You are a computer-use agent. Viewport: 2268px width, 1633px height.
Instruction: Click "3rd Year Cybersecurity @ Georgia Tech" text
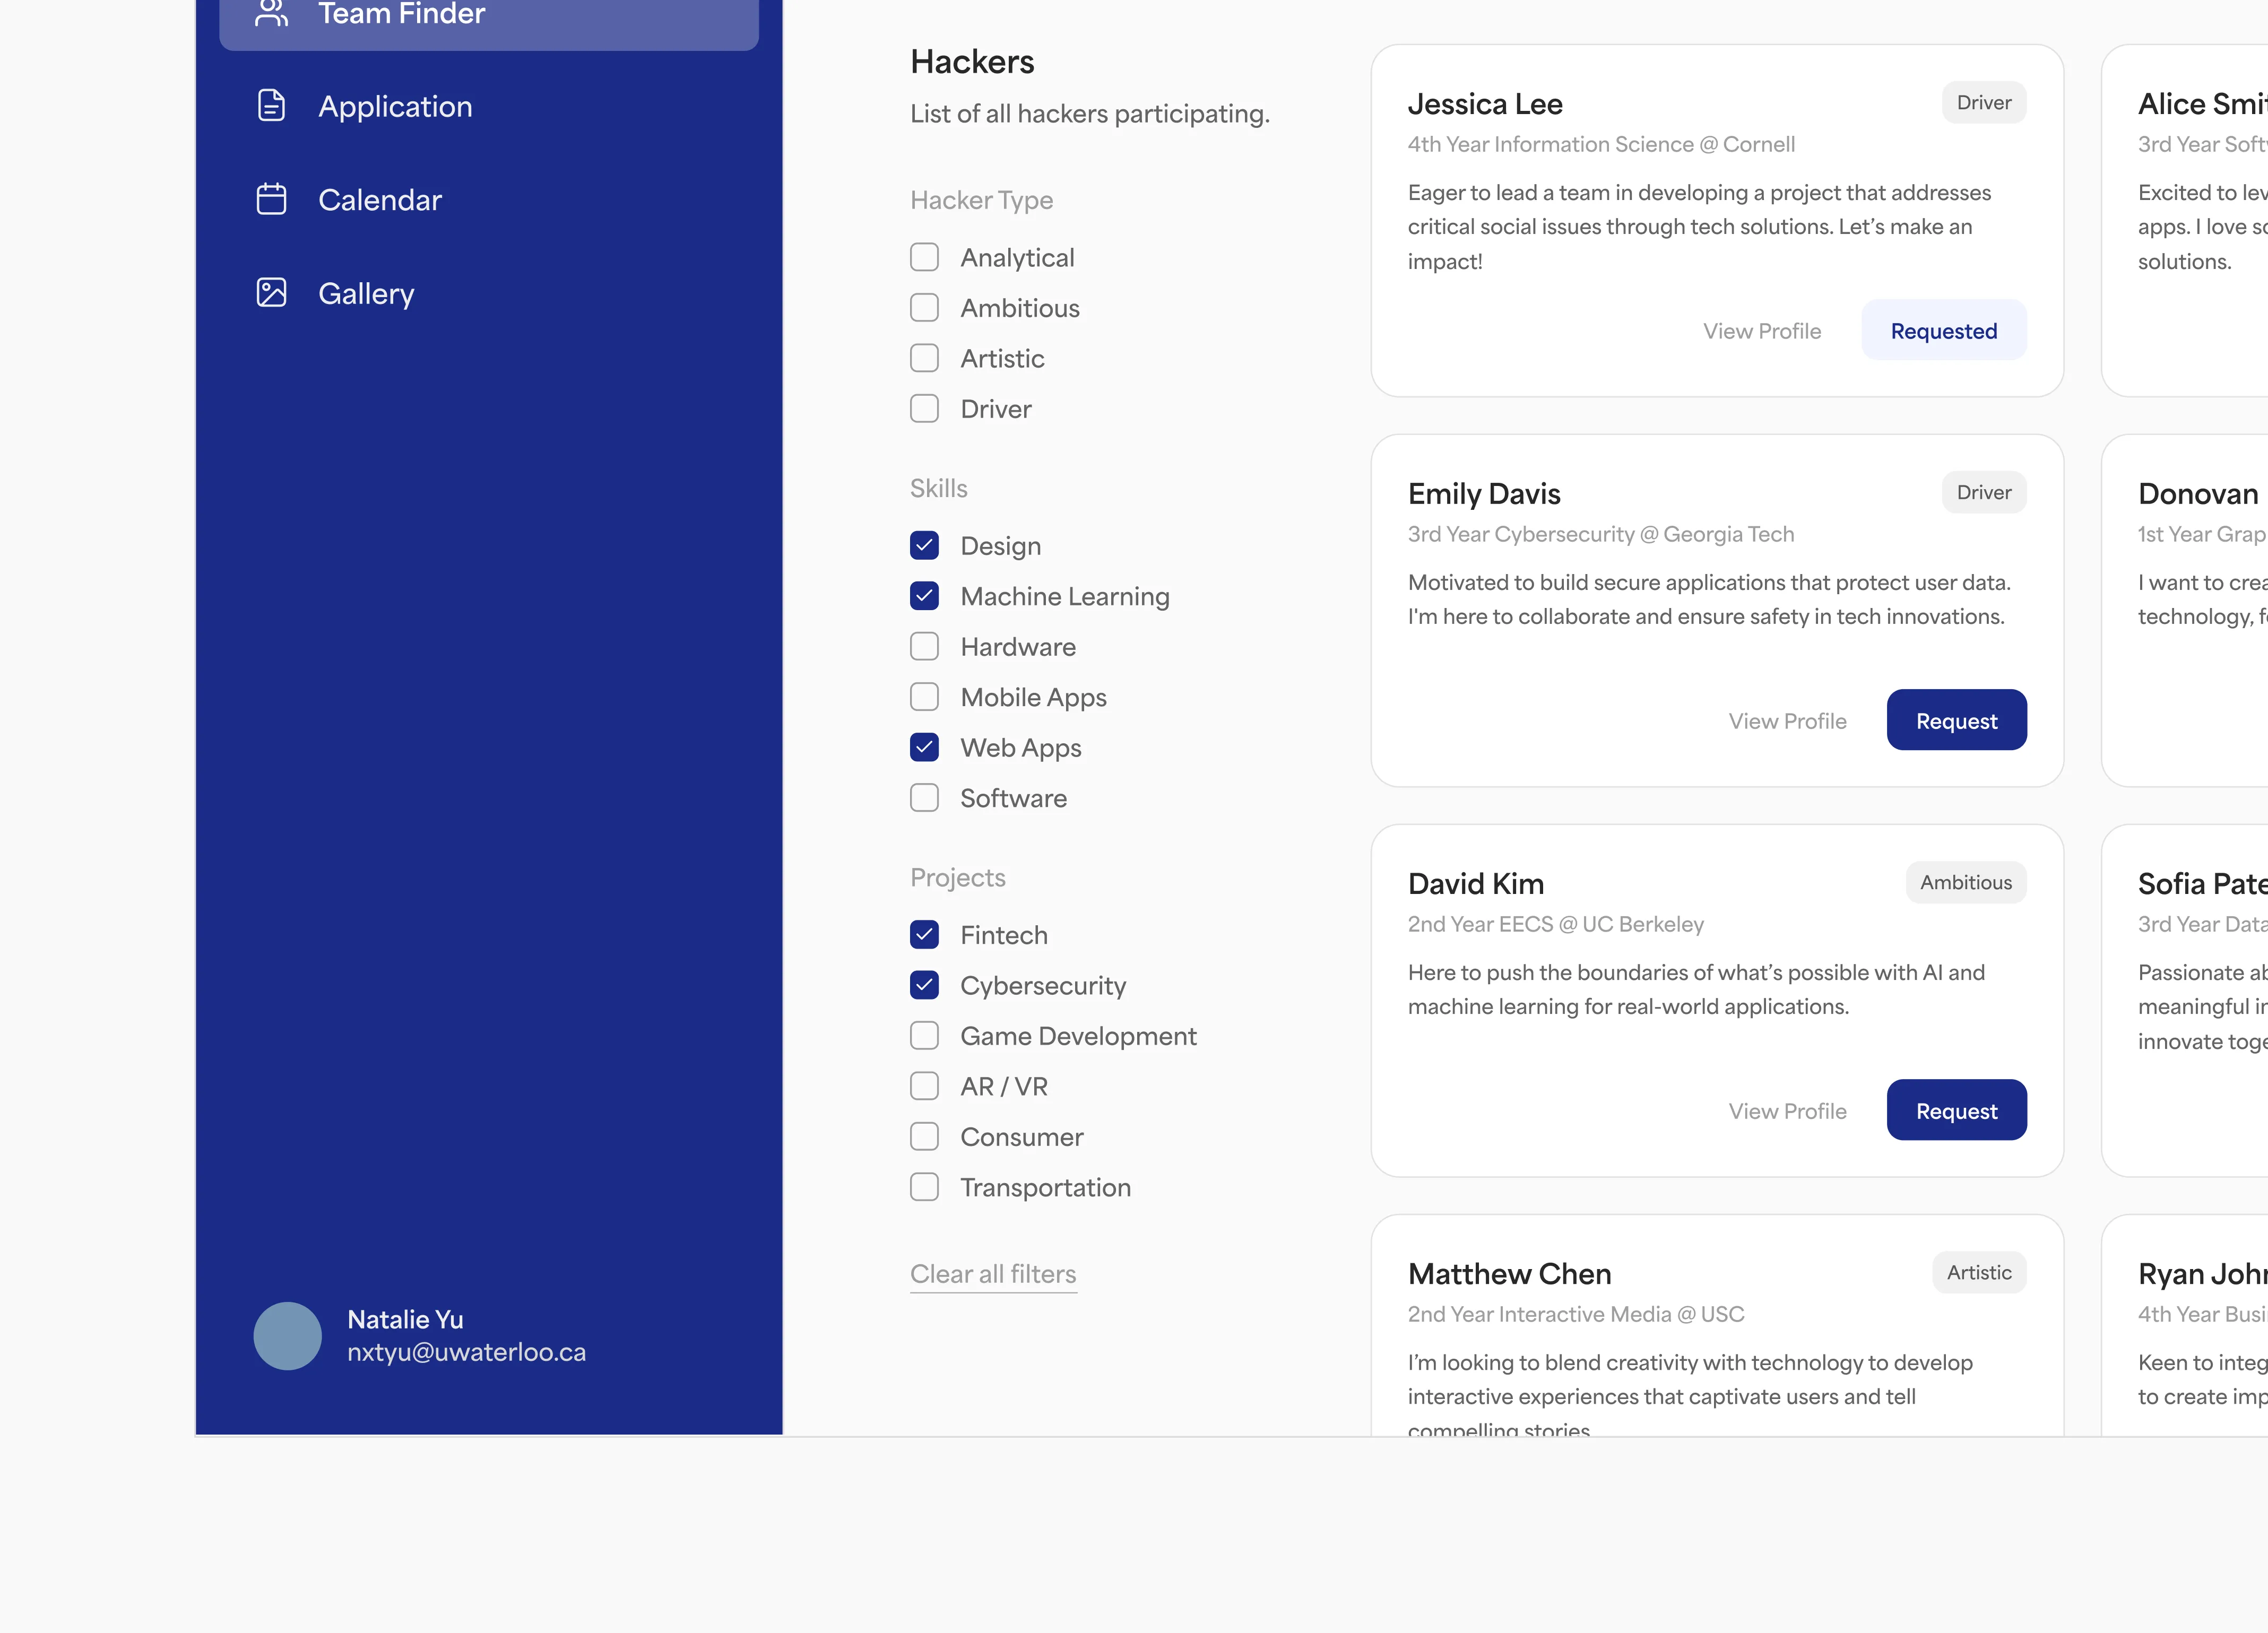tap(1601, 535)
